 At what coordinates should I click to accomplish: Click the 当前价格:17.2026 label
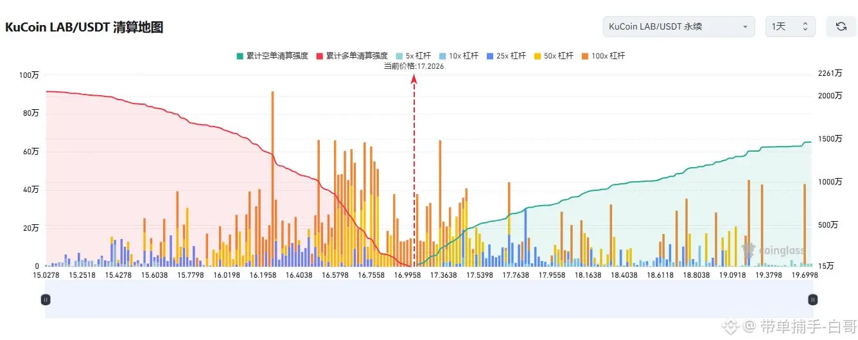(x=414, y=66)
